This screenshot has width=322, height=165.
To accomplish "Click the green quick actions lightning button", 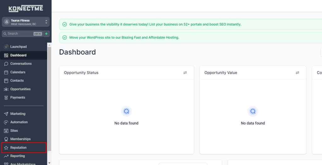I will coord(47,34).
